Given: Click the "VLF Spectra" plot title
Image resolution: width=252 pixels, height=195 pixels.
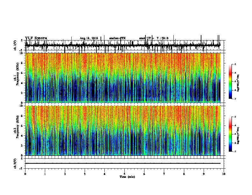Looking at the screenshot, I should tap(36, 38).
